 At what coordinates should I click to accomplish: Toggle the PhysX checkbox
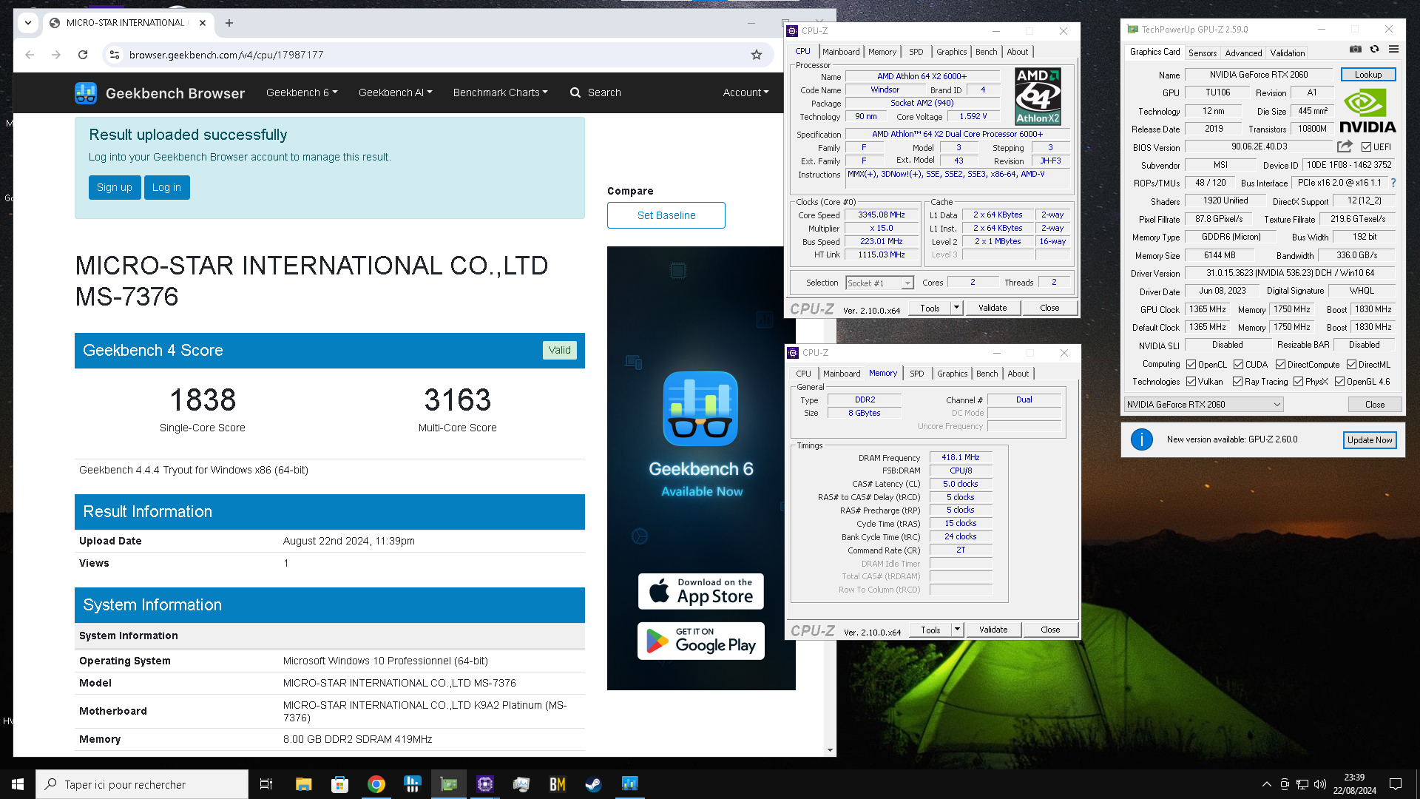coord(1298,382)
